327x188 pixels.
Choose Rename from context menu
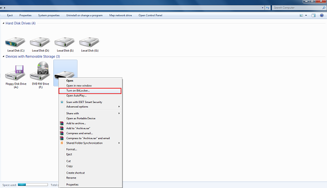point(90,178)
